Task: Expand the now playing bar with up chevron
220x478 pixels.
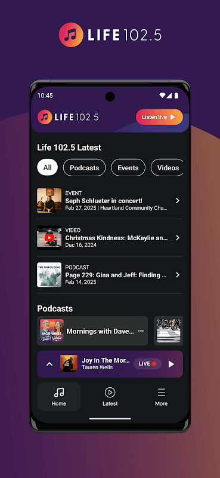Action: click(49, 364)
